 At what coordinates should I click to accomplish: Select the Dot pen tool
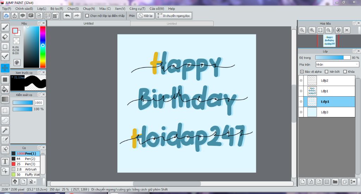(5, 57)
